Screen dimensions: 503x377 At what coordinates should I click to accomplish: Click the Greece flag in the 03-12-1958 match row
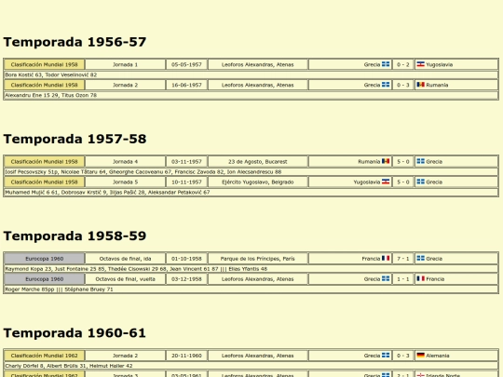pos(386,278)
